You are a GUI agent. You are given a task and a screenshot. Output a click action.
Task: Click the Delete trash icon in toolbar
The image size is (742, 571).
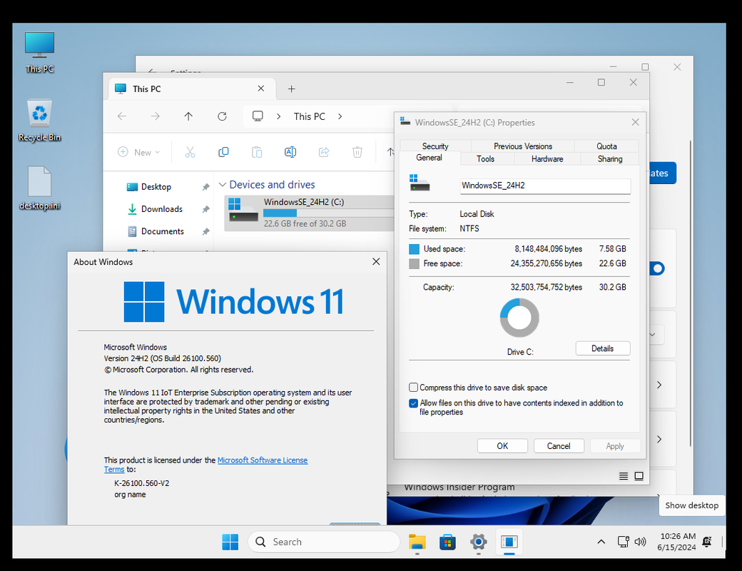(357, 152)
